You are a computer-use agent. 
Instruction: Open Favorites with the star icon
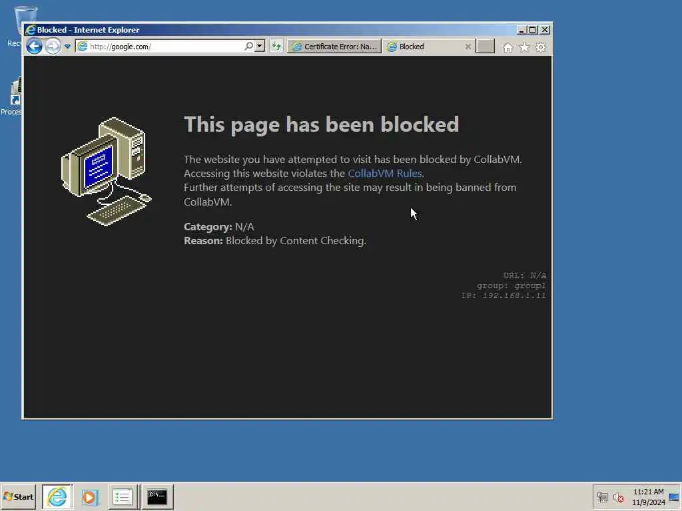[524, 47]
